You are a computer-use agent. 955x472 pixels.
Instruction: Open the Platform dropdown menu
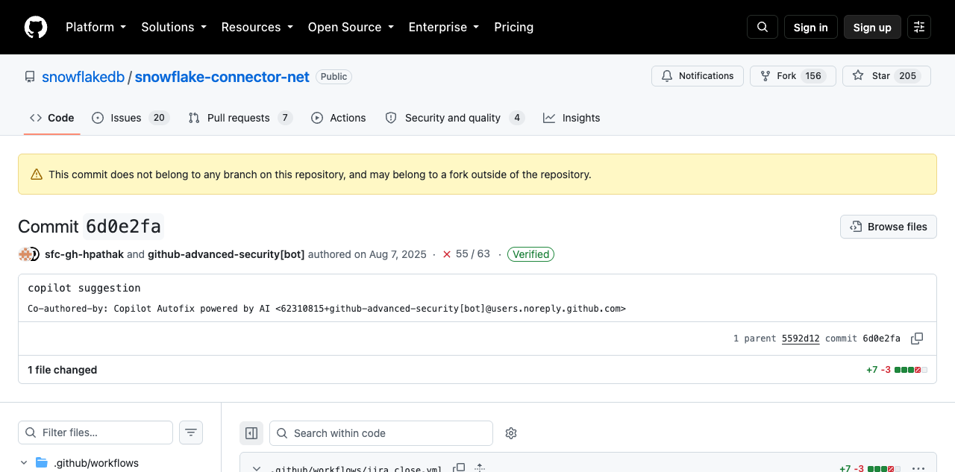(96, 27)
